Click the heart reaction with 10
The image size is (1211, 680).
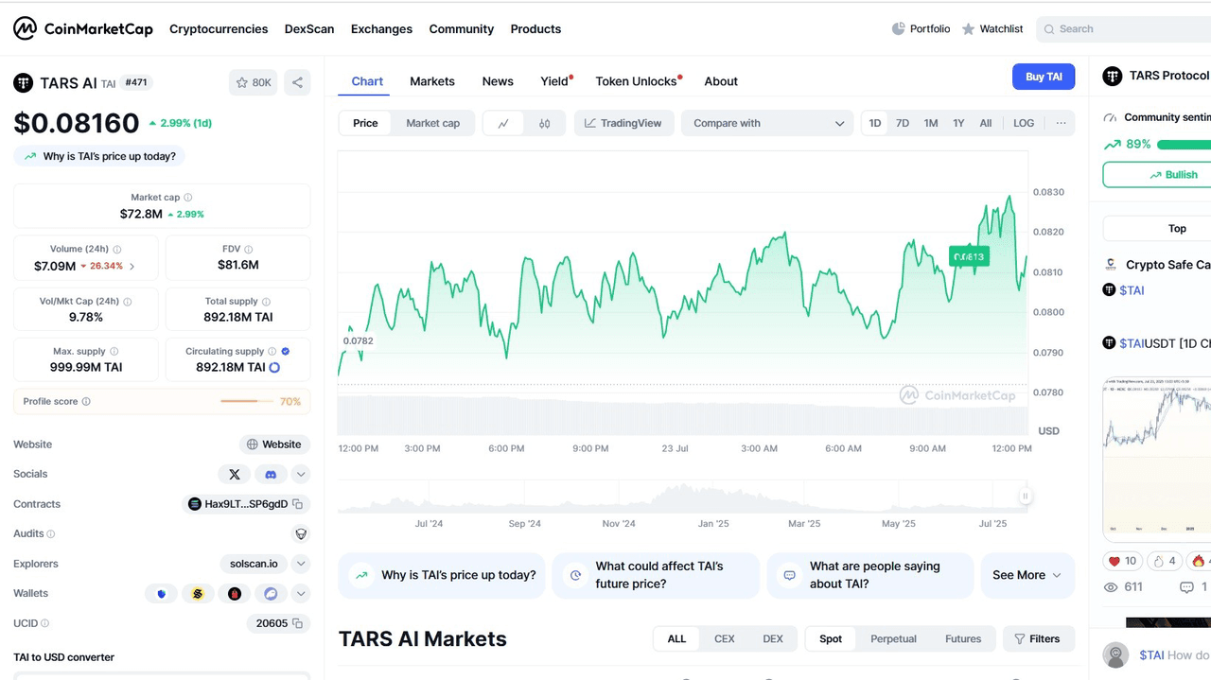pos(1122,561)
